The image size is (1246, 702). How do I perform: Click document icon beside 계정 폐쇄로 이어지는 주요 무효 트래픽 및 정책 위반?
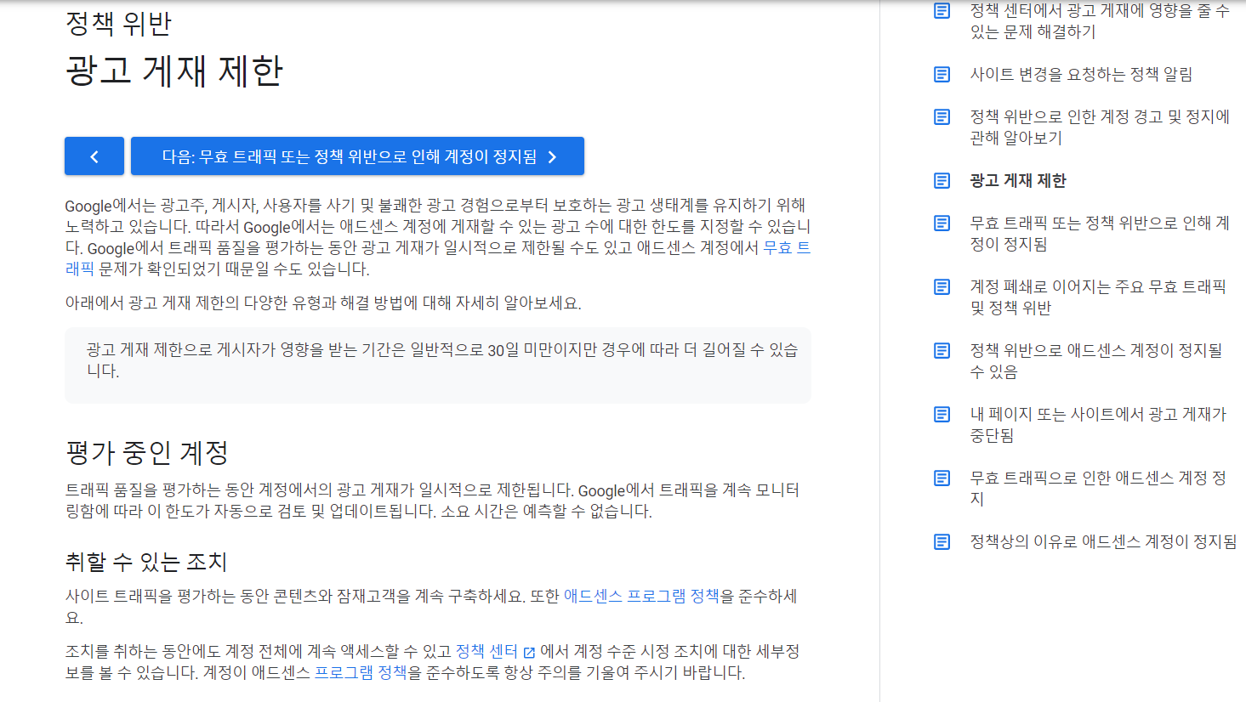(942, 287)
